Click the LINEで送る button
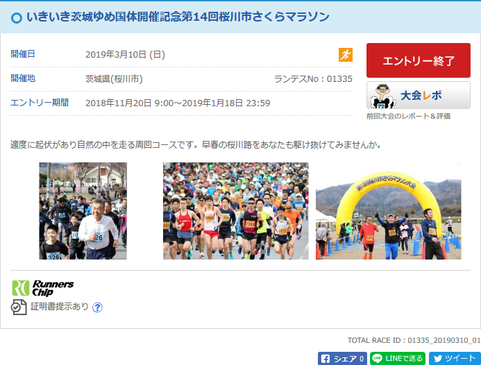This screenshot has height=365, width=481. (x=398, y=359)
